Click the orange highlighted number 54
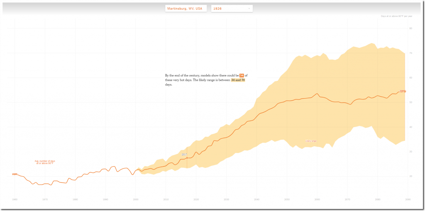This screenshot has width=425, height=211. (x=242, y=75)
